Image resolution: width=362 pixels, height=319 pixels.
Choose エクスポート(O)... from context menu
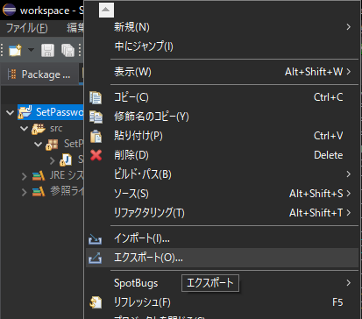pyautogui.click(x=223, y=258)
